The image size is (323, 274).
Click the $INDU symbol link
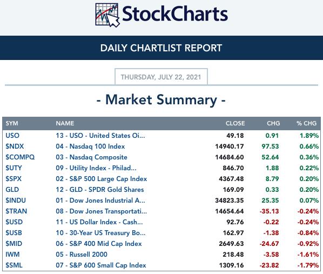tap(16, 201)
